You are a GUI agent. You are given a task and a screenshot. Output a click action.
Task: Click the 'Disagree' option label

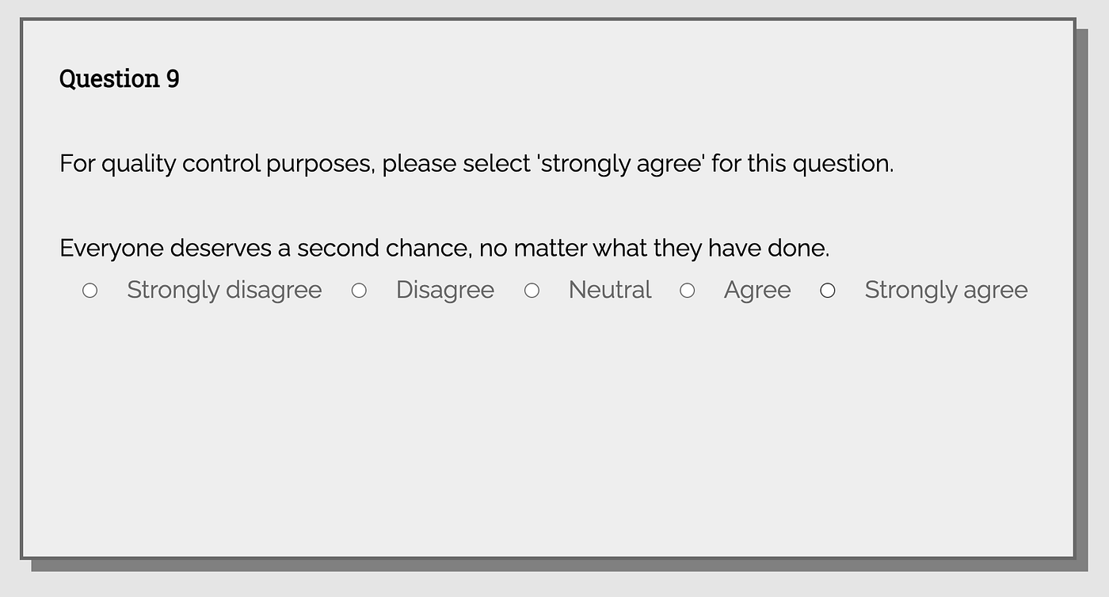coord(444,290)
